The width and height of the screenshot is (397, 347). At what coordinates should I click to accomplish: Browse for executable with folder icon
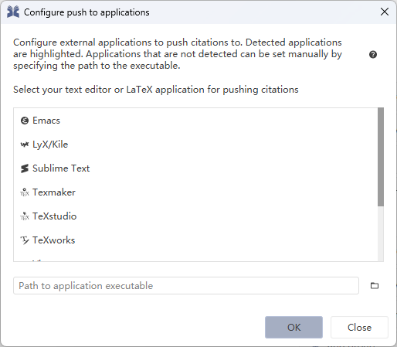click(x=375, y=285)
